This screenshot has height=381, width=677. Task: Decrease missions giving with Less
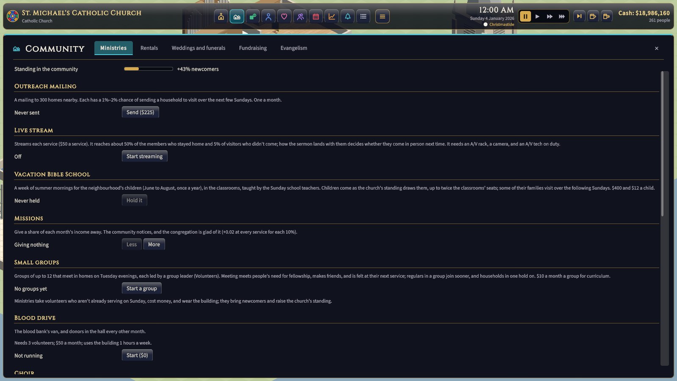coord(132,244)
